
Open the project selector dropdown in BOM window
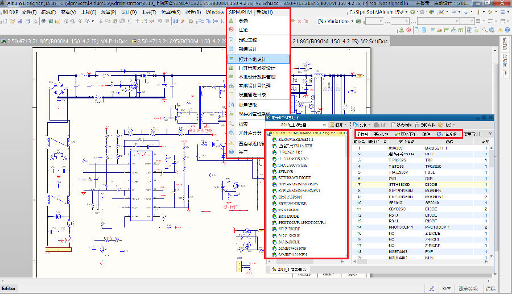click(324, 125)
